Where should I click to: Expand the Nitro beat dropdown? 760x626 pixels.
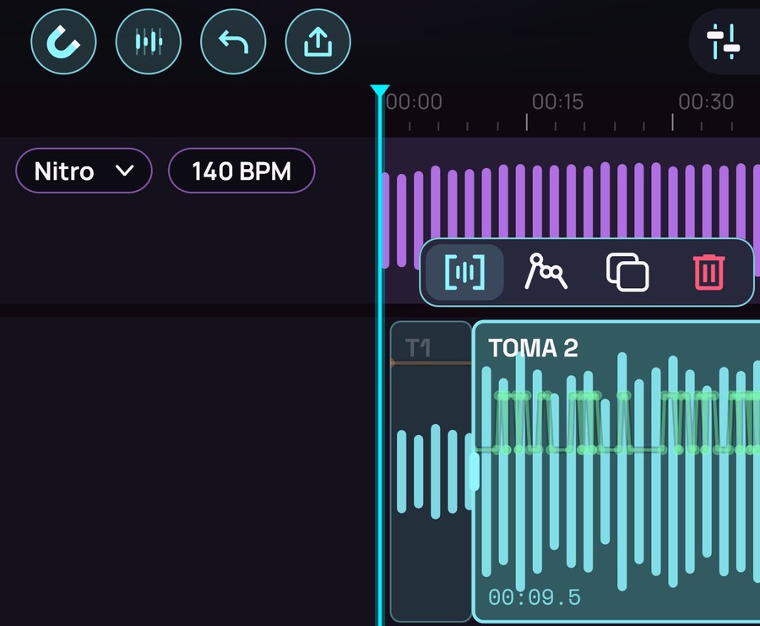[84, 171]
